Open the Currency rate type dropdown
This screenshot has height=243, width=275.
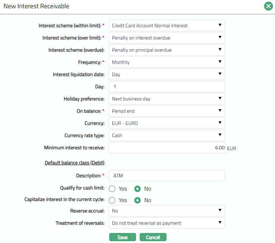coord(167,135)
